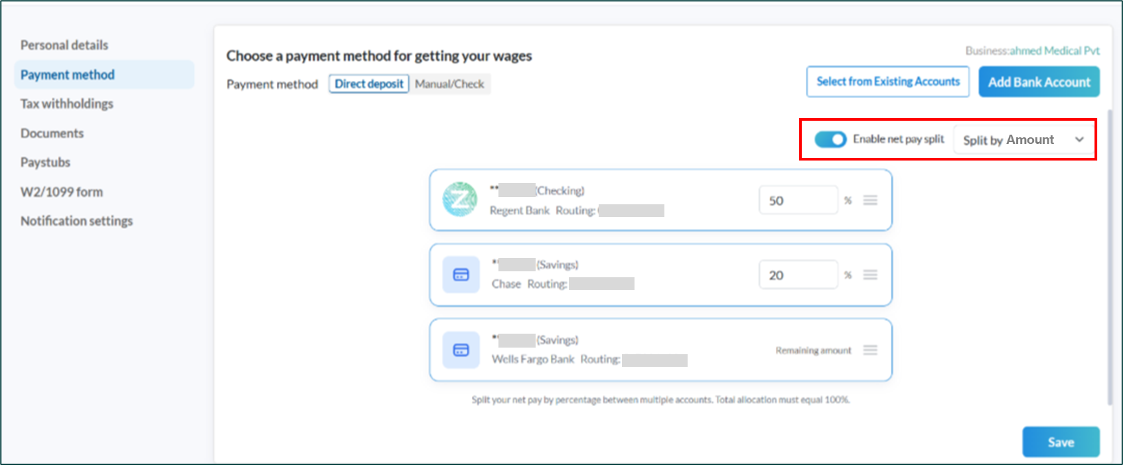Open Documents section

tap(52, 133)
